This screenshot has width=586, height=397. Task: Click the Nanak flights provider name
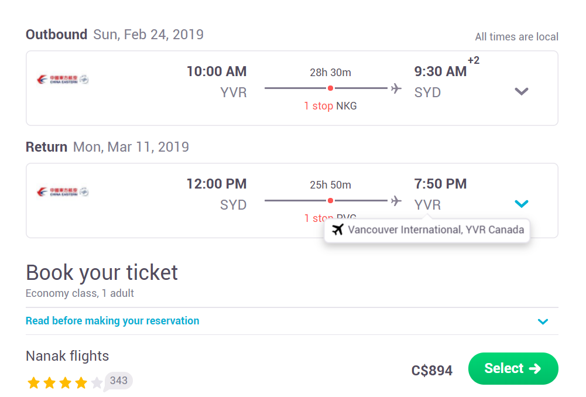click(67, 356)
